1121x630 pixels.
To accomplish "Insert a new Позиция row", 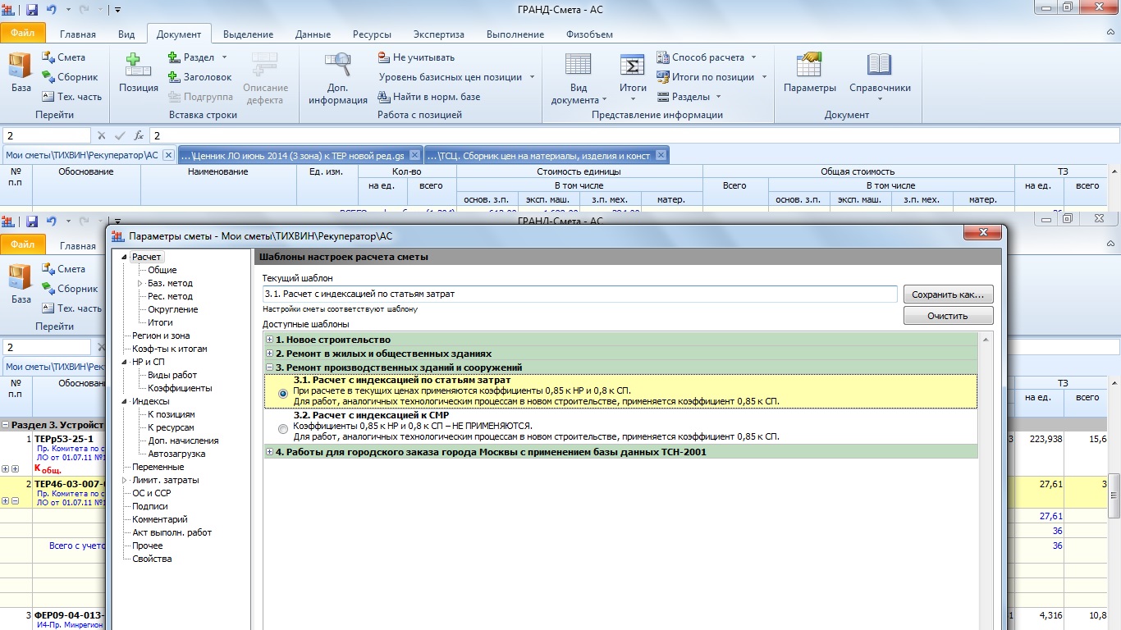I will pos(139,73).
